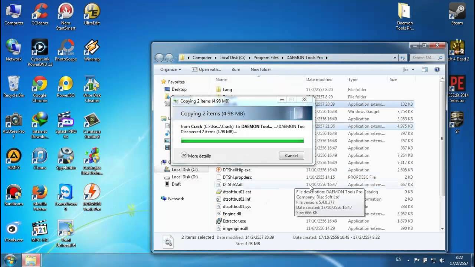The height and width of the screenshot is (267, 475).
Task: Open the Organize dropdown menu
Action: pyautogui.click(x=171, y=69)
